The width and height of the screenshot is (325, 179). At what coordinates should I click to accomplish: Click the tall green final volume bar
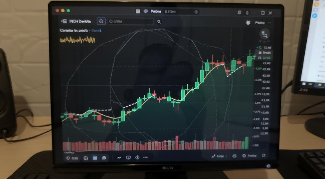click(247, 143)
